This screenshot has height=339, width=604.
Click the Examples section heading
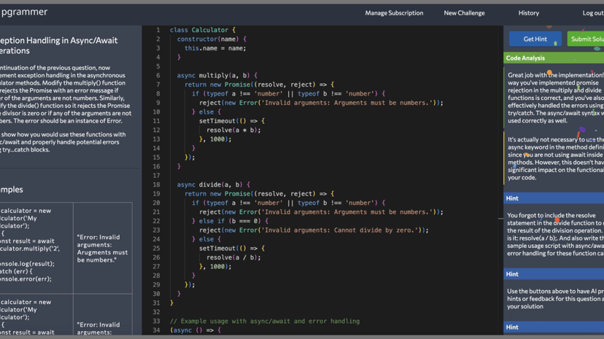[x=12, y=190]
